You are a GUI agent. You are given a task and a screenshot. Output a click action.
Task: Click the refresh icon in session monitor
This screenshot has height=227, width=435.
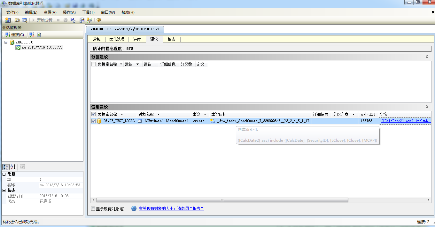tap(39, 35)
